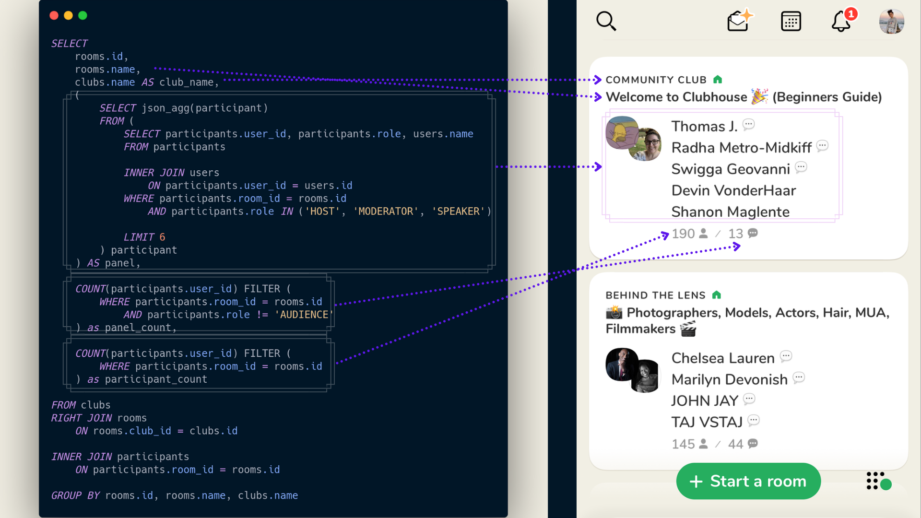Screen dimensions: 921x518
Task: Select speaker Marilyn Devonish
Action: (x=729, y=379)
